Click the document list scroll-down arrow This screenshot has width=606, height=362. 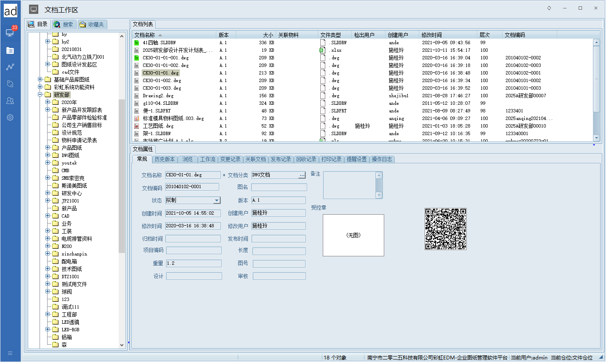[596, 138]
